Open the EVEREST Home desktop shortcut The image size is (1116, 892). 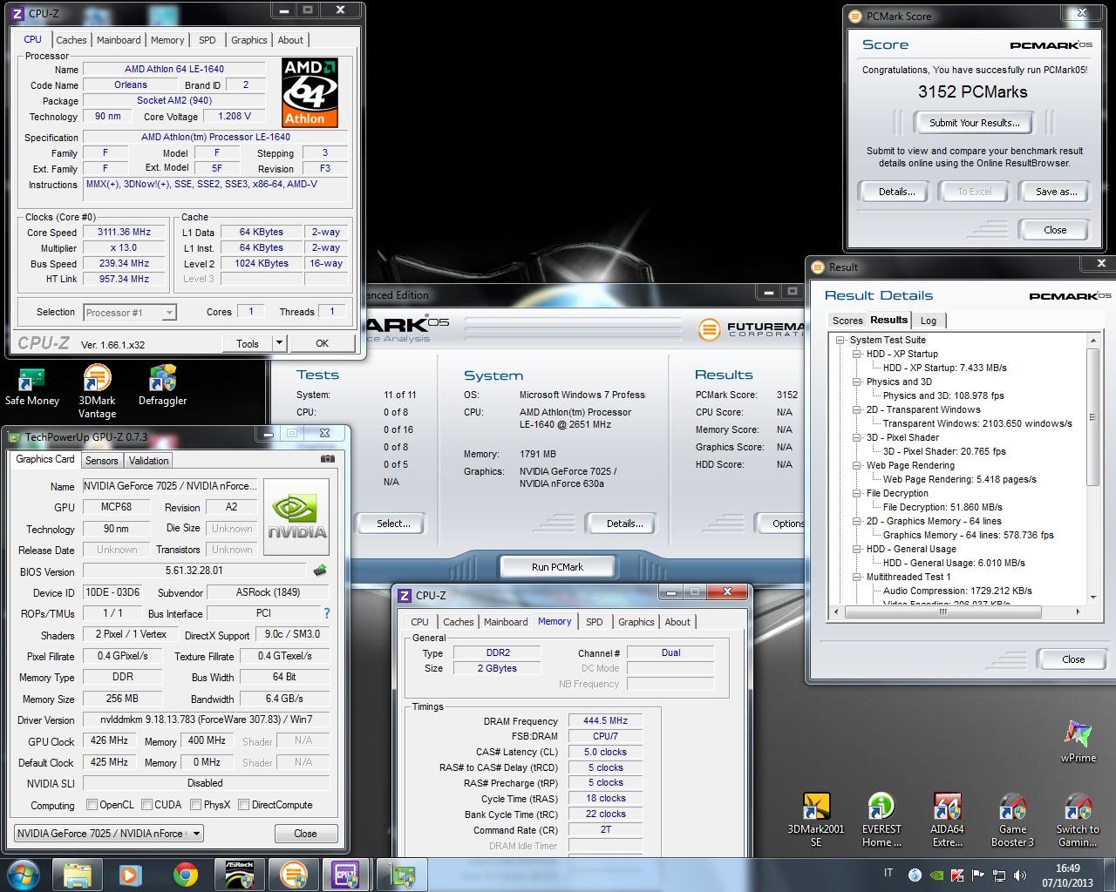881,819
